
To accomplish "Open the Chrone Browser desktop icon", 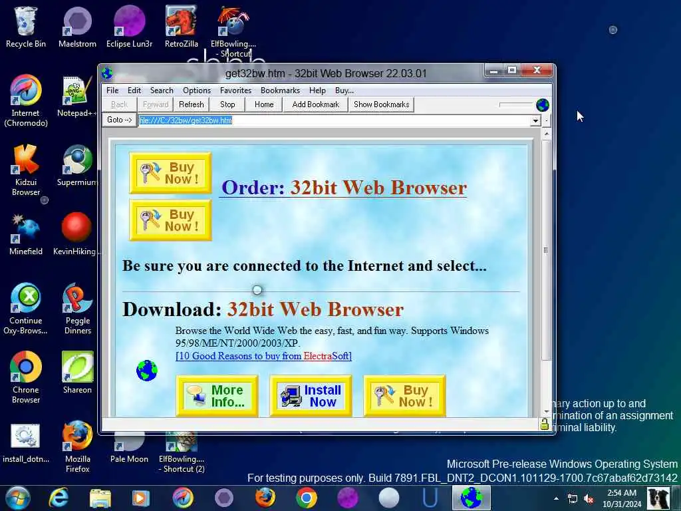I will [x=26, y=377].
